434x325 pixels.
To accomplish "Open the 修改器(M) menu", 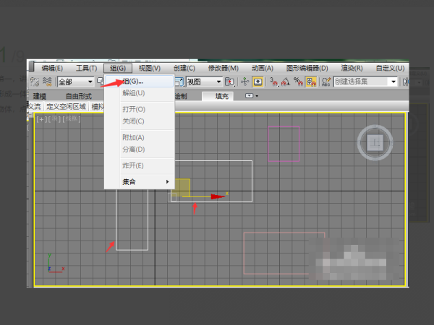I will click(x=224, y=68).
